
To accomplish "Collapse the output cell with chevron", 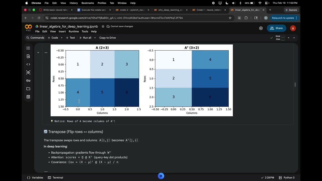I will 38,53.
